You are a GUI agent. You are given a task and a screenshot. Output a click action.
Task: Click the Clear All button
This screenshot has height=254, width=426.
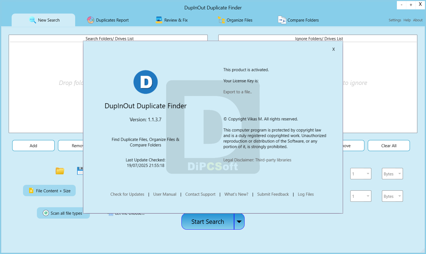[x=389, y=146]
